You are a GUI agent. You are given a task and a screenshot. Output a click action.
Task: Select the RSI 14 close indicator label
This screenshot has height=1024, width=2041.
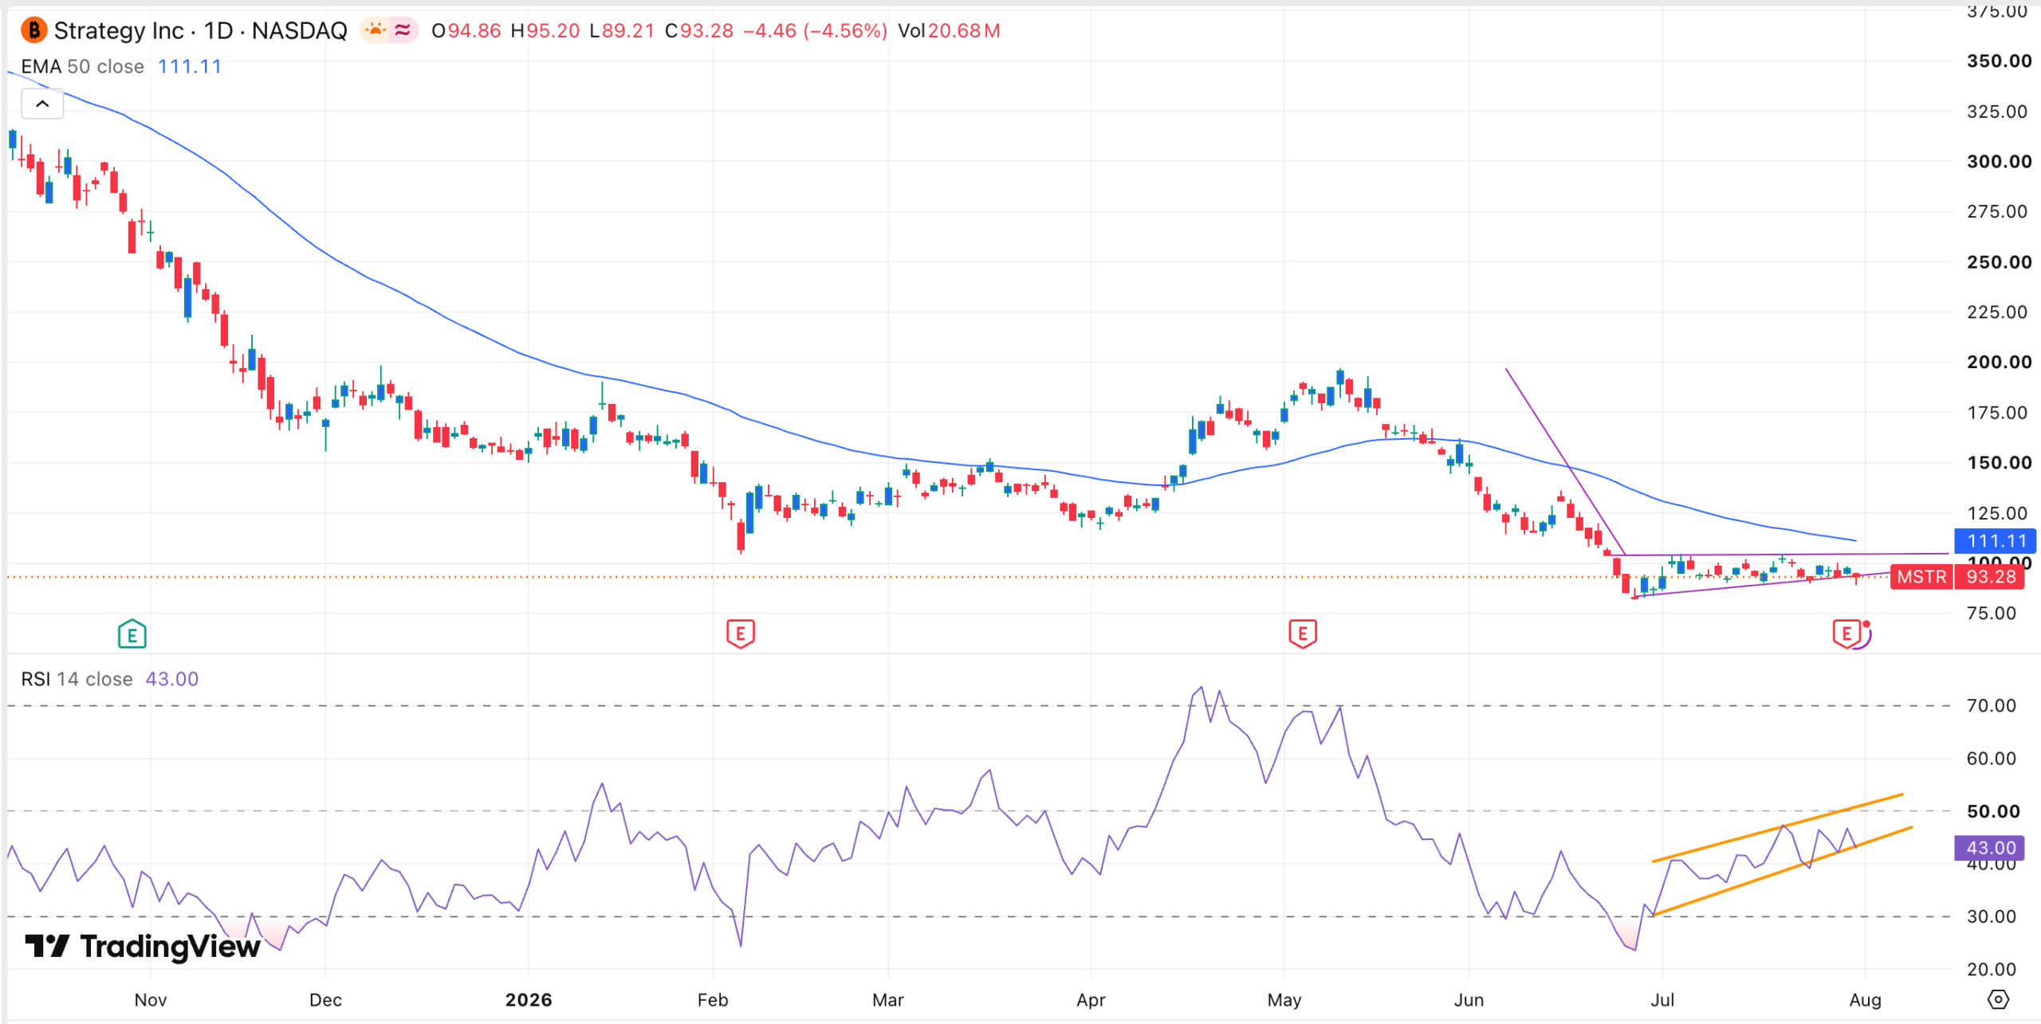coord(77,679)
